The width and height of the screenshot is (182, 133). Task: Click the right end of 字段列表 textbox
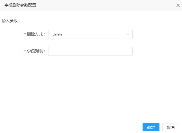(x=129, y=51)
